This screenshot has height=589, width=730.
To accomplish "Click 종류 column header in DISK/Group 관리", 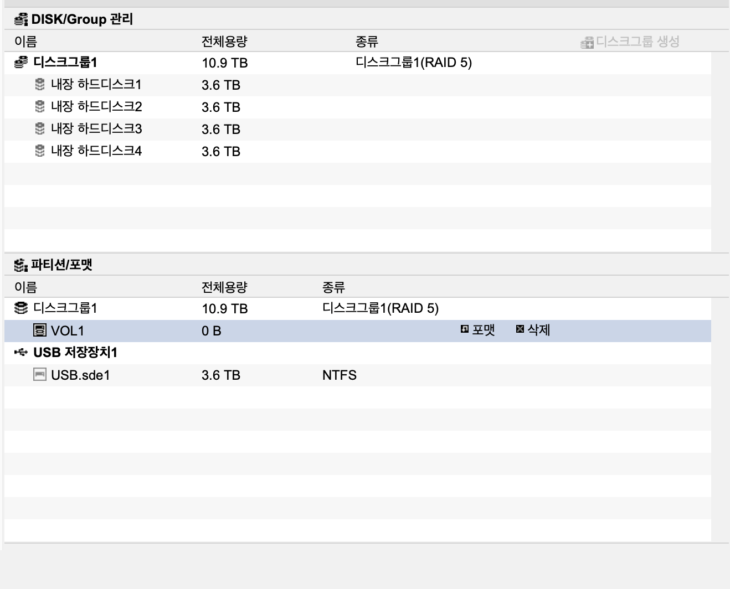I will (367, 42).
